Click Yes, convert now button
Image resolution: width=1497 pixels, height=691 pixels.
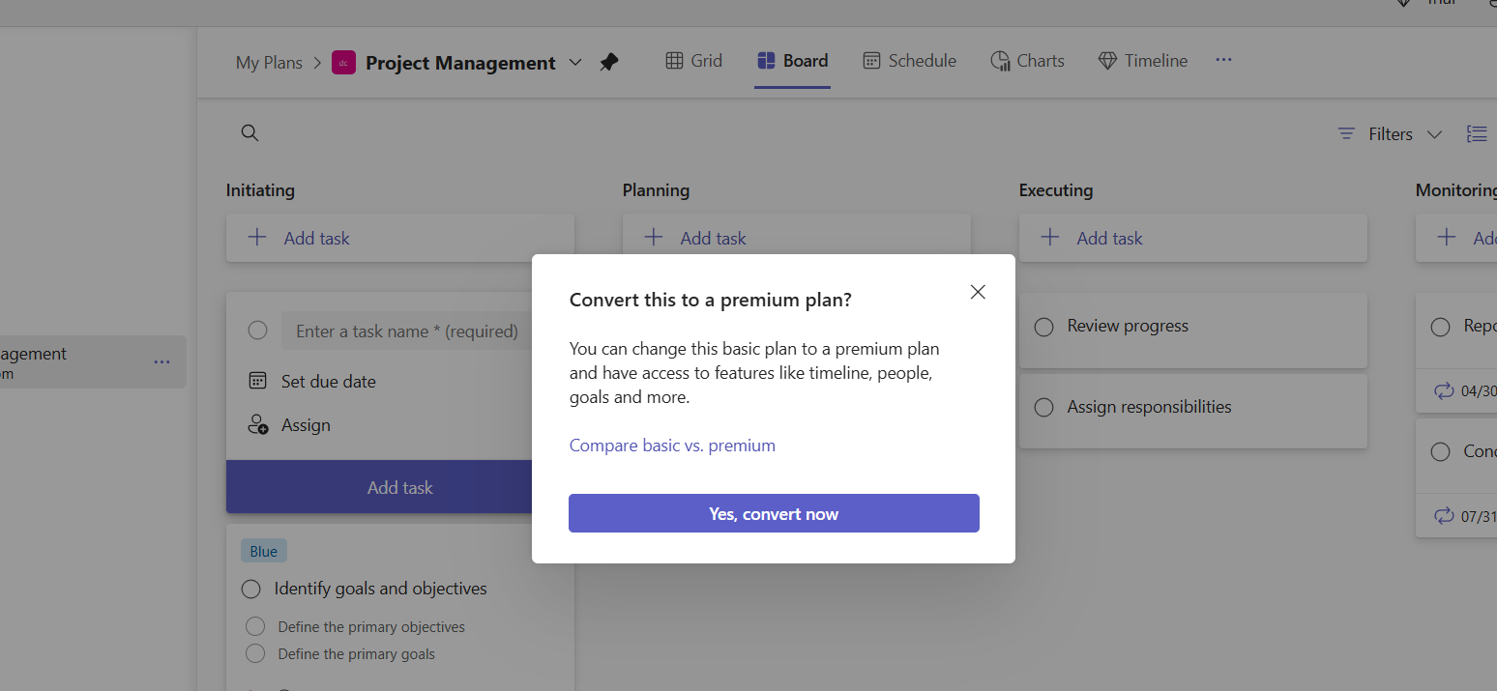tap(774, 513)
